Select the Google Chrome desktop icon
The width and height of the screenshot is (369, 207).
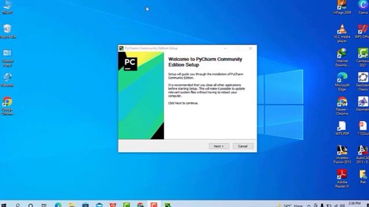pyautogui.click(x=7, y=106)
